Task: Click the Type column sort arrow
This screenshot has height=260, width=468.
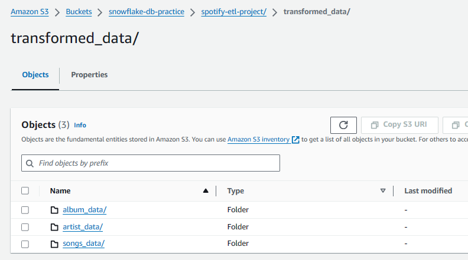Action: pyautogui.click(x=383, y=190)
